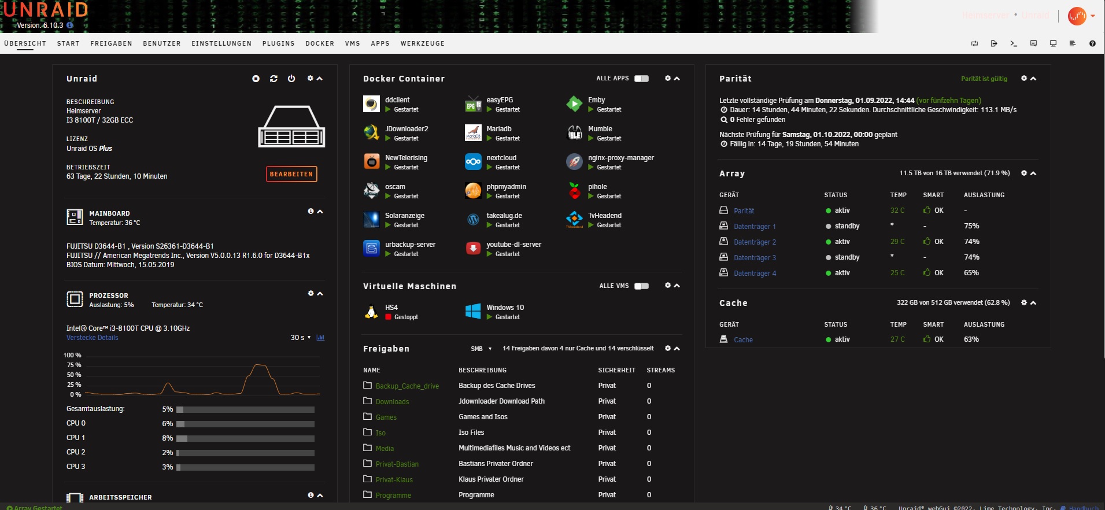Open the nextcloud container icon
This screenshot has height=510, width=1105.
coord(473,162)
